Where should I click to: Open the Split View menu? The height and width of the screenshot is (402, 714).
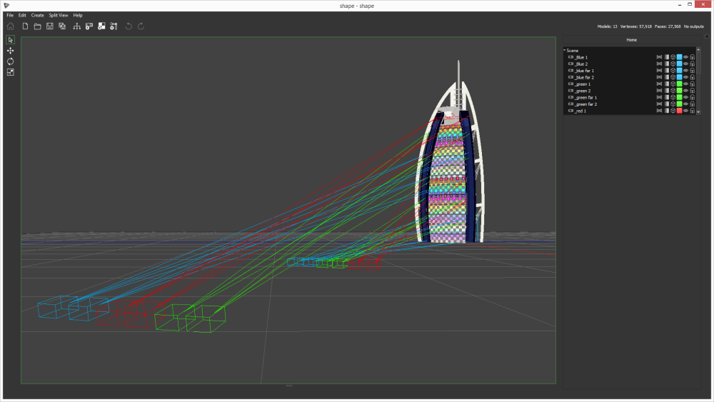tap(59, 15)
